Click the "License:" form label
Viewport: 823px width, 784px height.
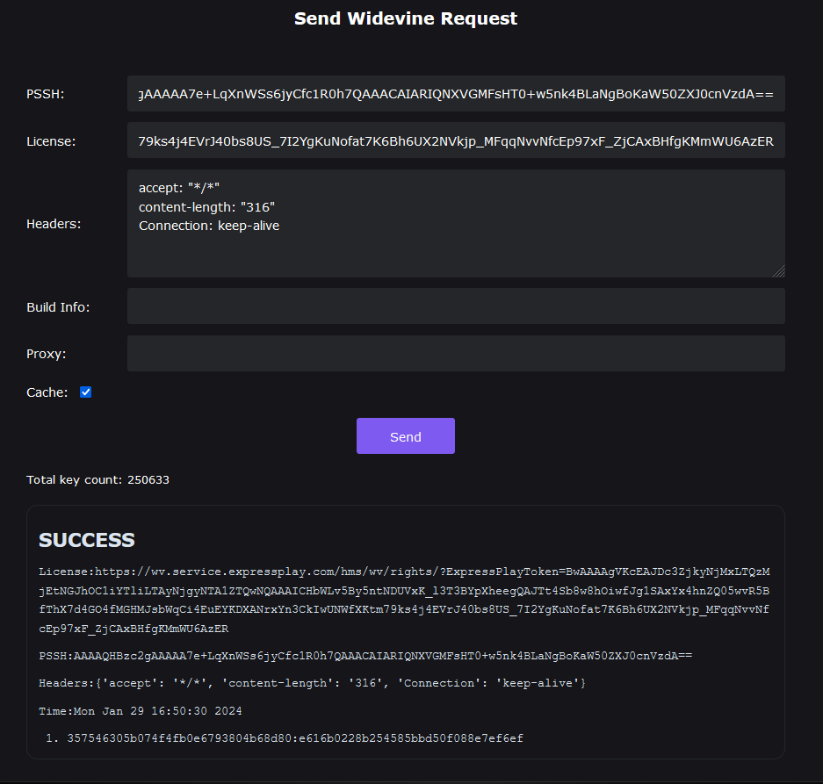click(x=51, y=140)
